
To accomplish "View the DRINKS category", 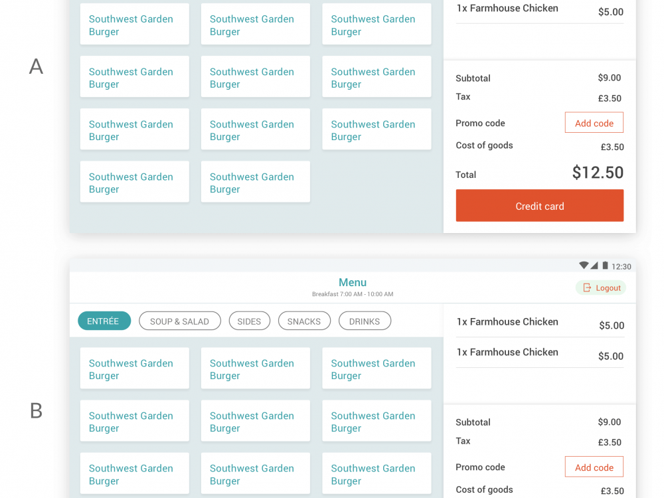I will (365, 321).
